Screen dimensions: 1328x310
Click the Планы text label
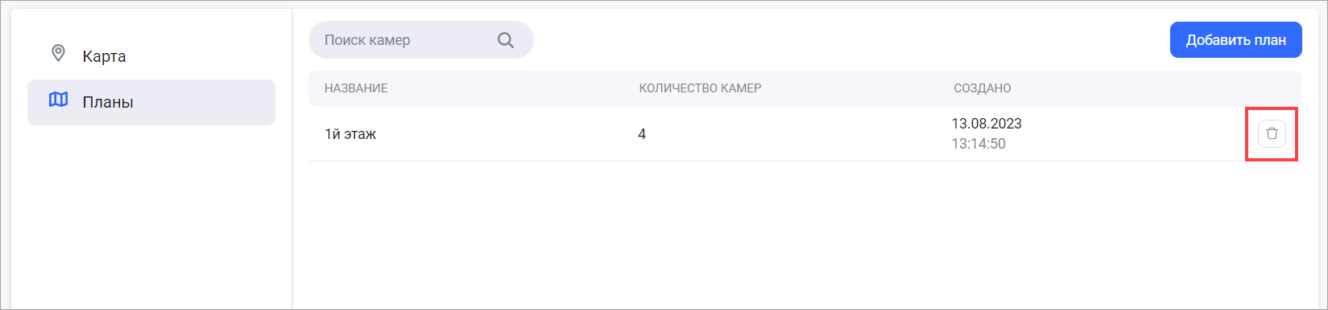click(x=108, y=102)
